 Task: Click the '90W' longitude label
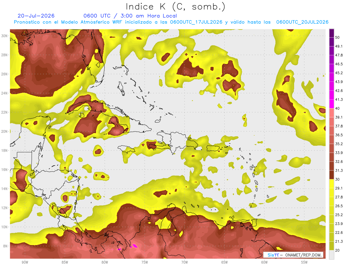[25, 262]
